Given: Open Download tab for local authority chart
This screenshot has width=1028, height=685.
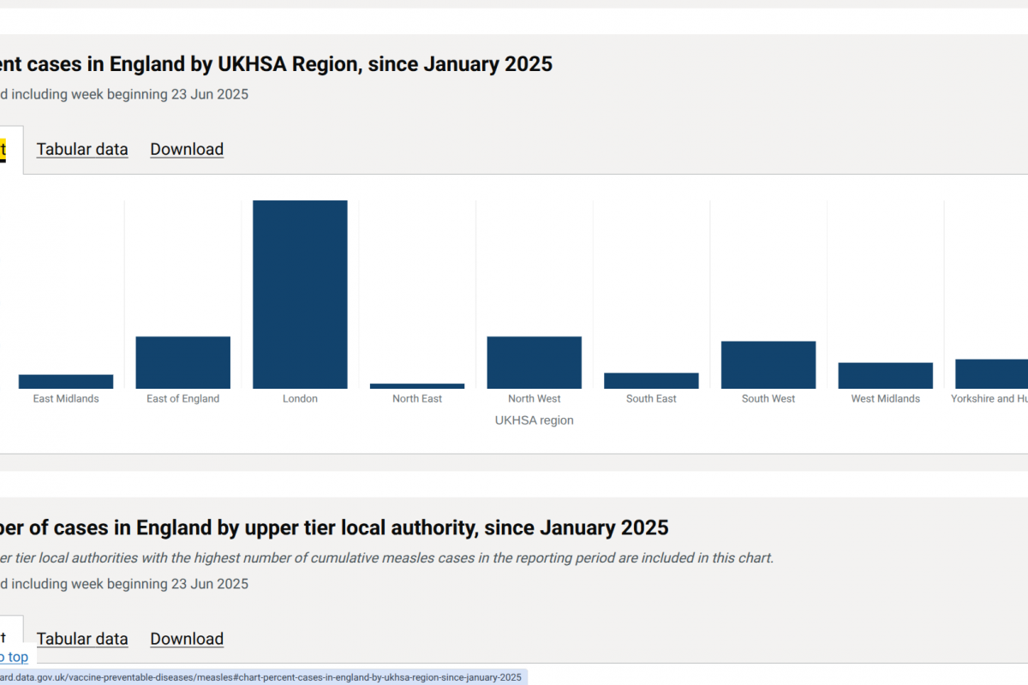Looking at the screenshot, I should click(x=187, y=640).
